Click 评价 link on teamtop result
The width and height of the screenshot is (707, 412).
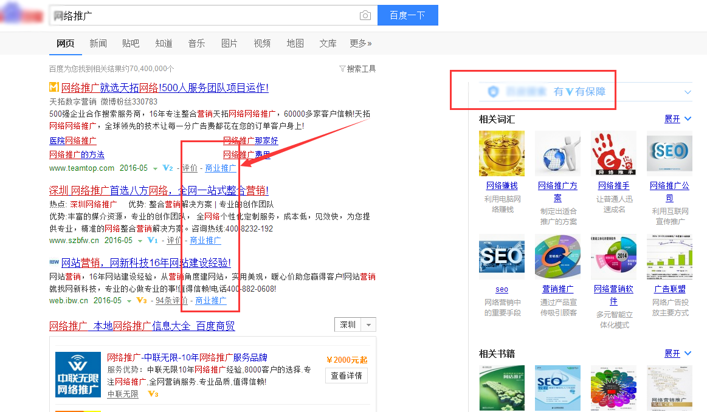click(190, 168)
